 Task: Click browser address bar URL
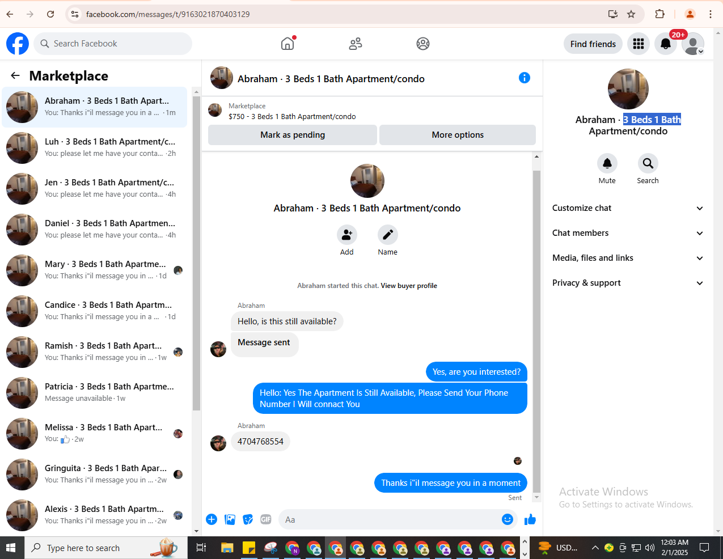pyautogui.click(x=168, y=14)
